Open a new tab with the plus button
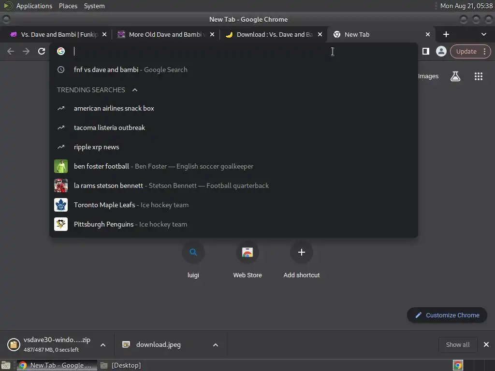This screenshot has width=495, height=371. [446, 34]
